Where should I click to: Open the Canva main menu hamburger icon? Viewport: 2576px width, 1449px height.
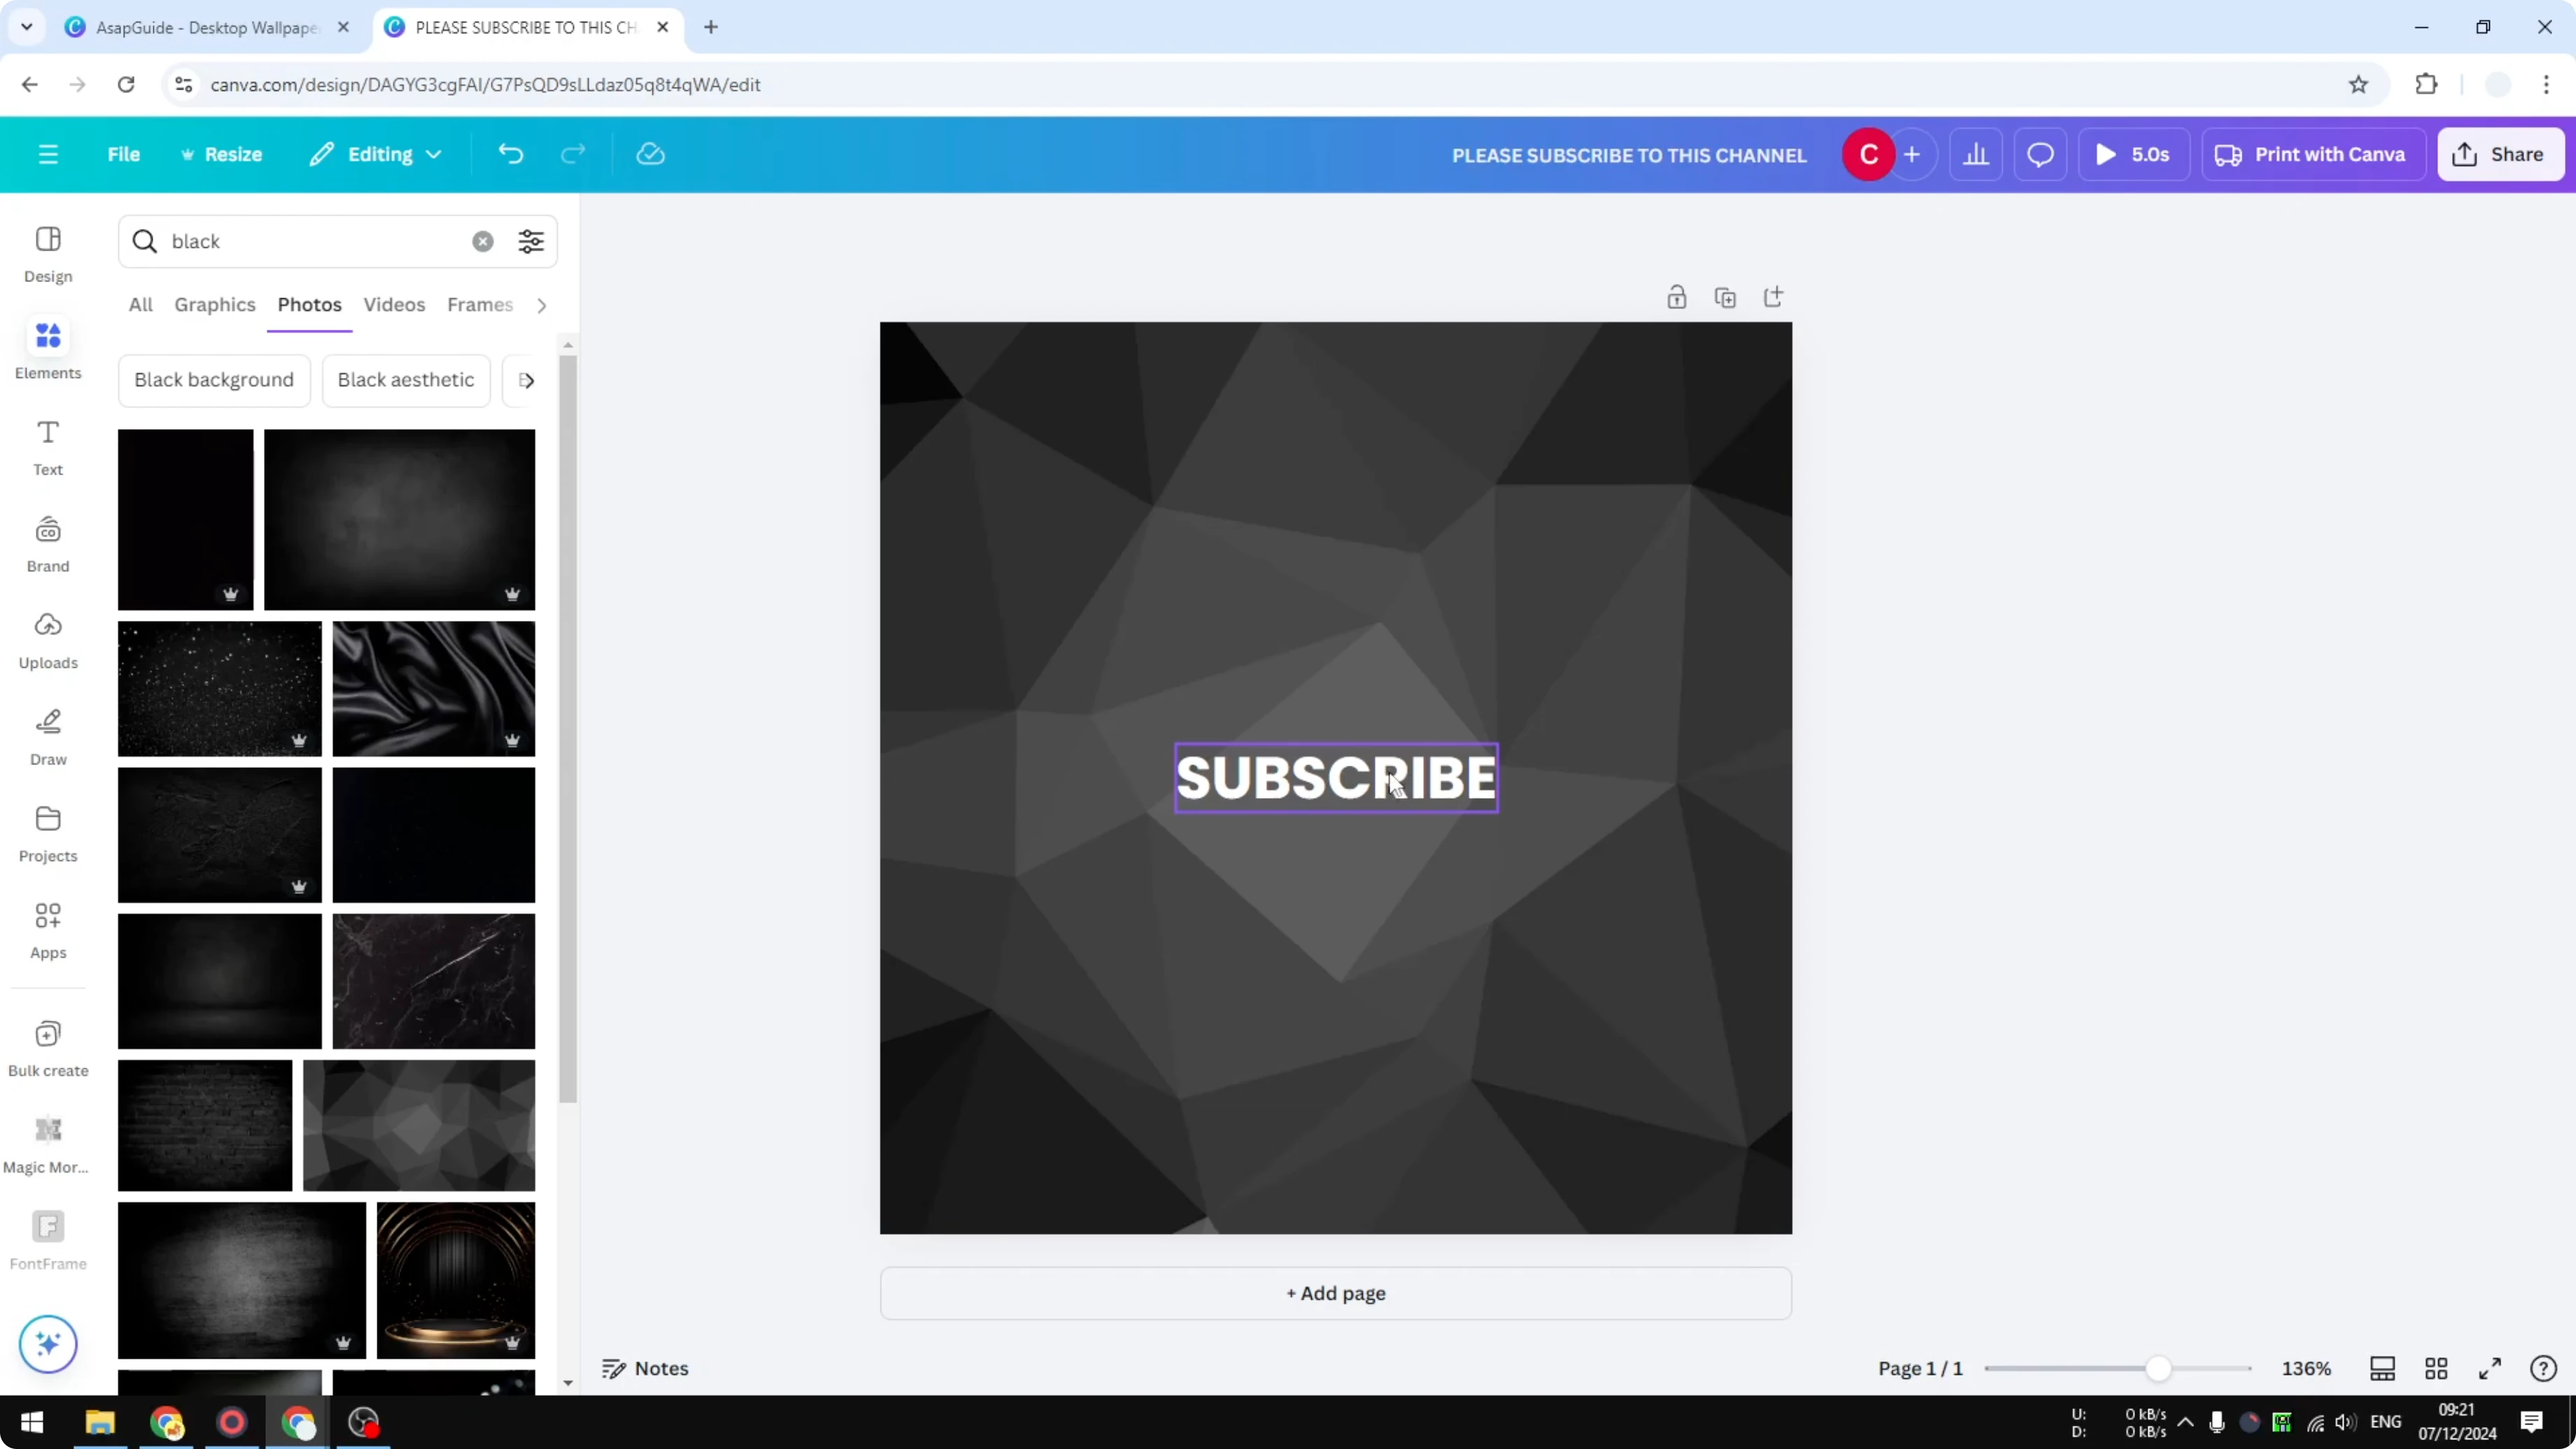48,154
